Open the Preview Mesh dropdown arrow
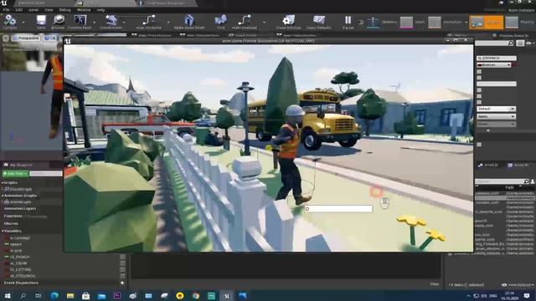This screenshot has height=301, width=536. (95, 23)
